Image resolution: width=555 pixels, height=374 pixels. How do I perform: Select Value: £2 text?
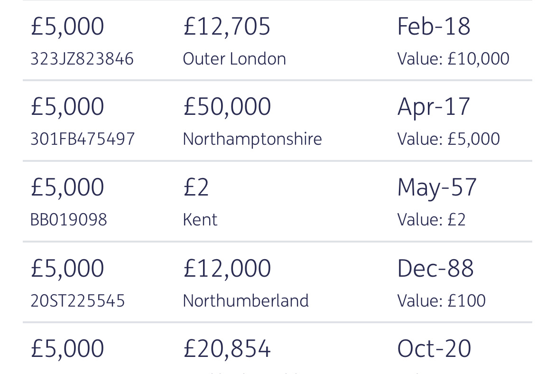[431, 220]
